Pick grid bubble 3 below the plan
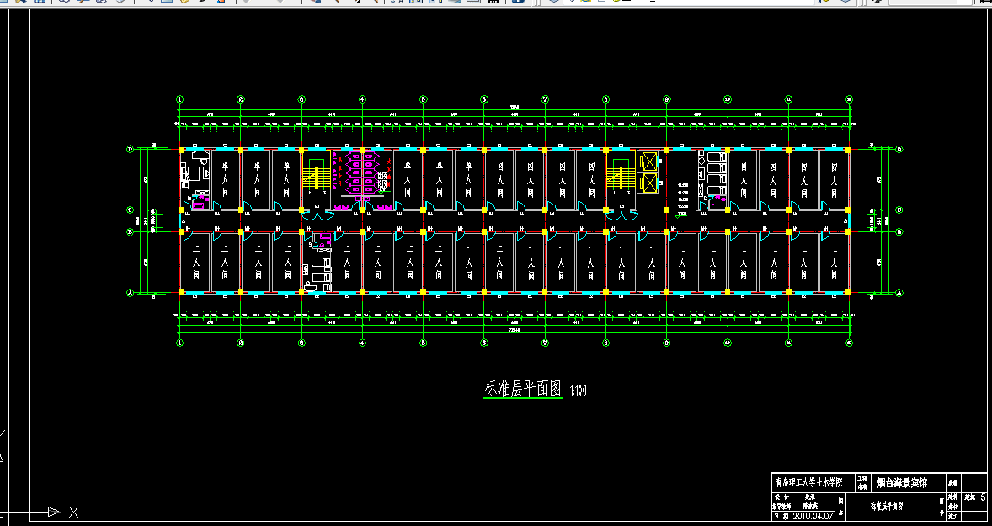992x526 pixels. 301,343
